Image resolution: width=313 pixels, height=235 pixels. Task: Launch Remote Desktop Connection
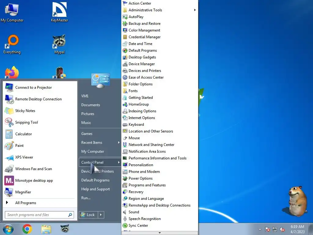click(40, 99)
